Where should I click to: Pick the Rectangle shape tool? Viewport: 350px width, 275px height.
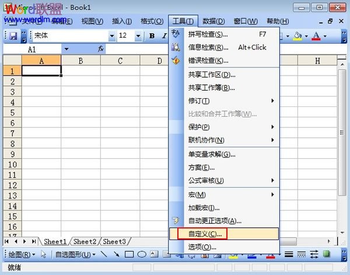pos(129,254)
